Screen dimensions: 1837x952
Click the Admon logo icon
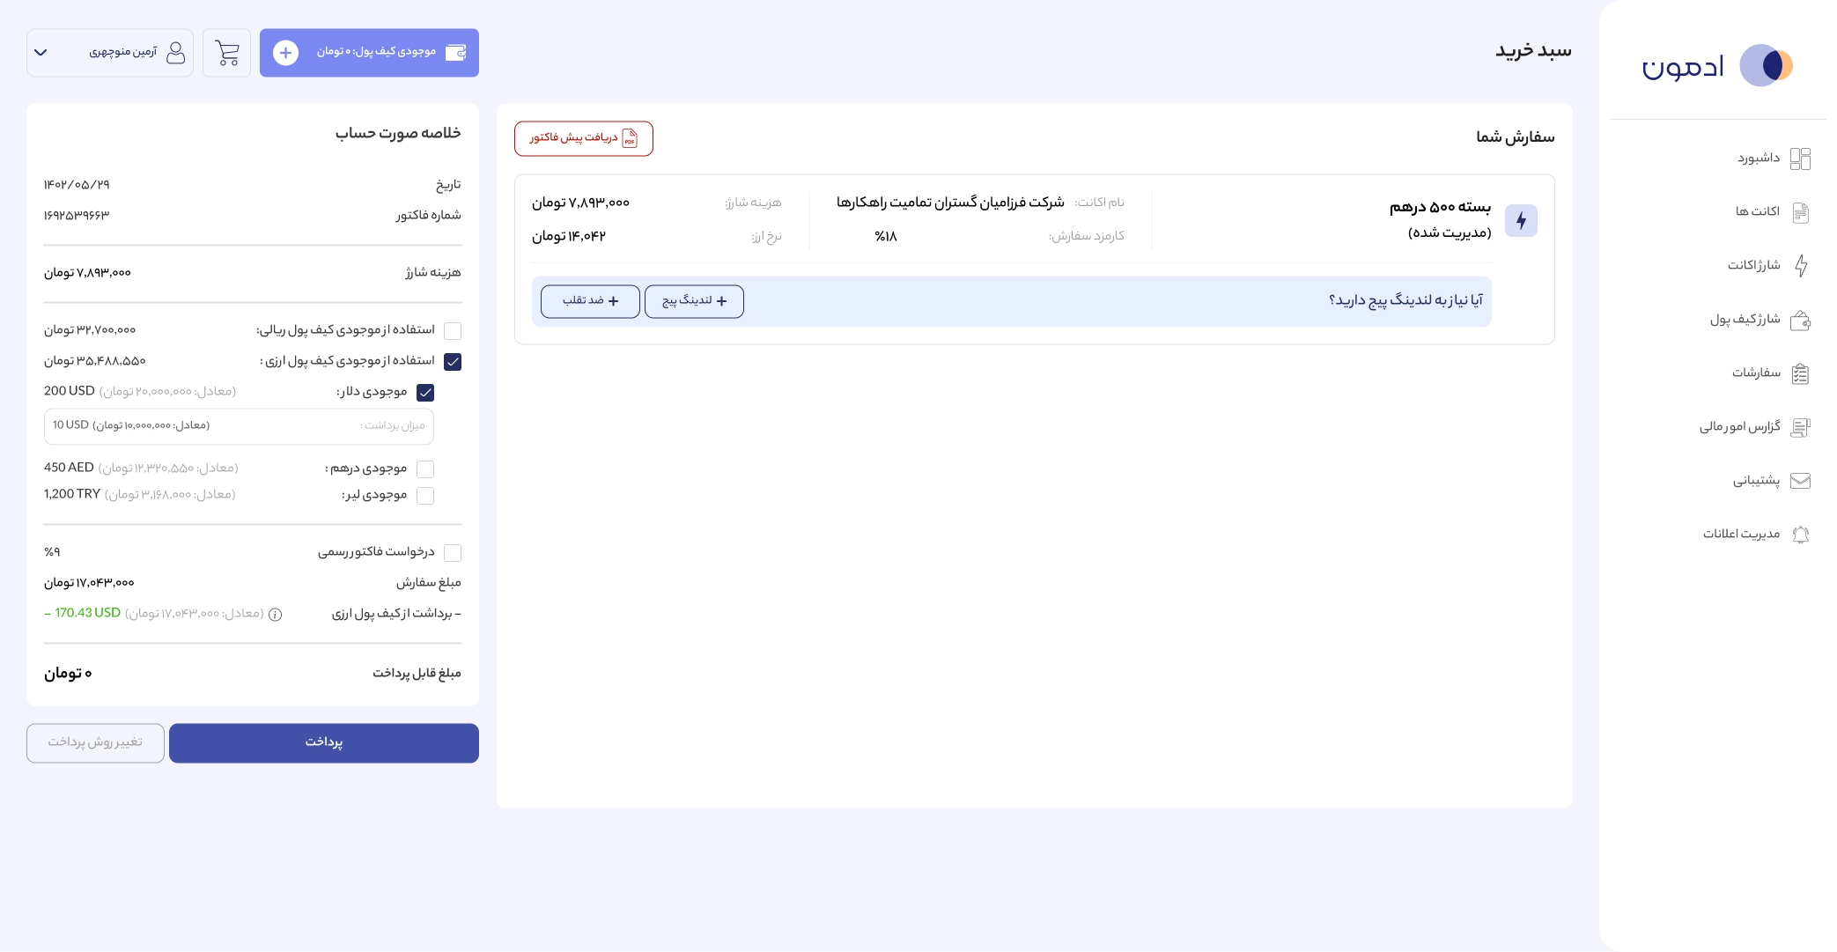(1767, 65)
